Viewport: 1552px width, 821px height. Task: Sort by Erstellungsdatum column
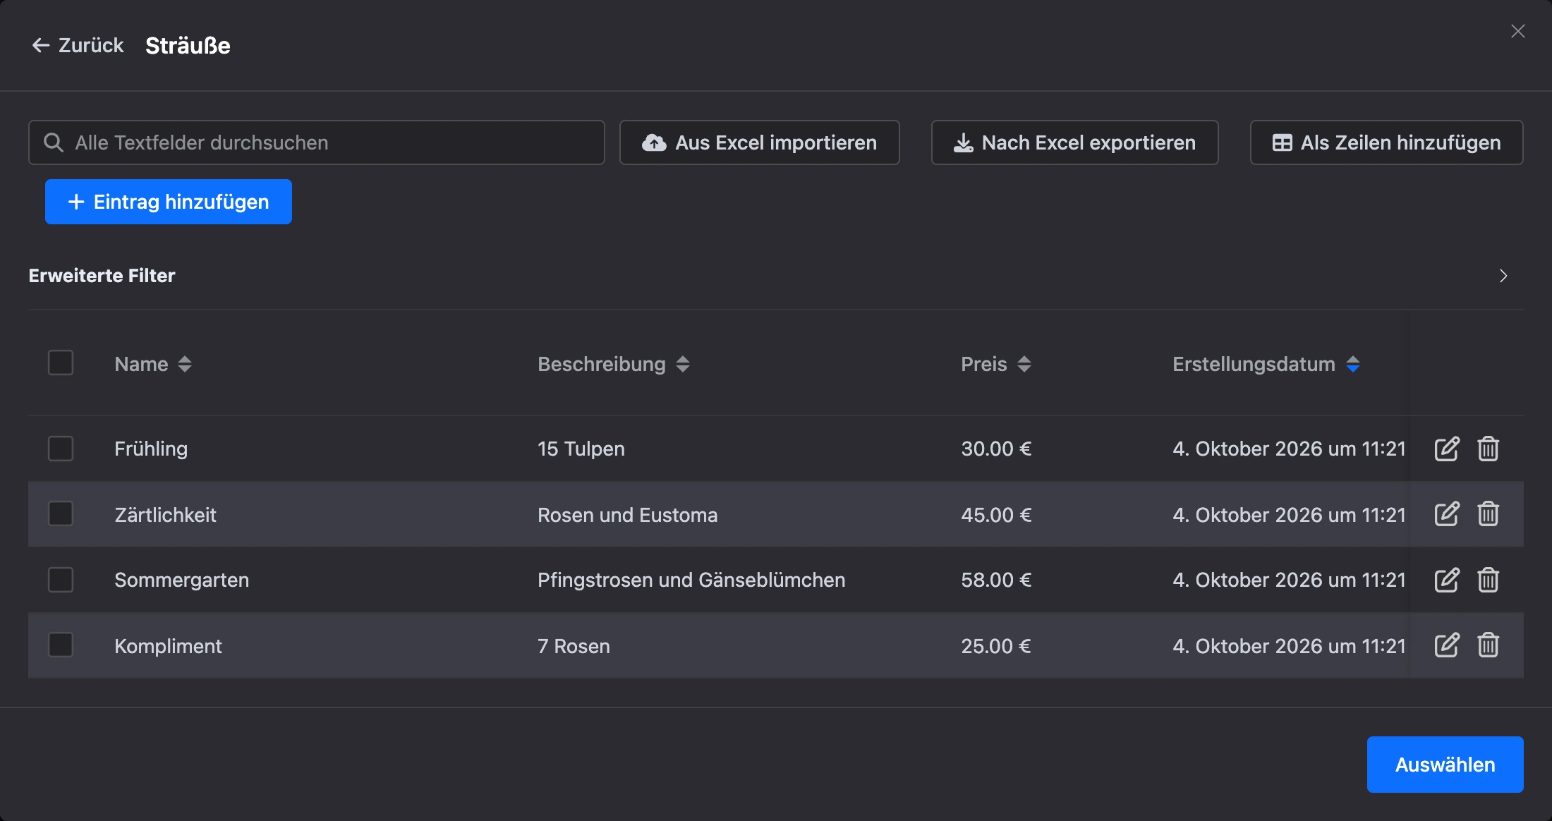[x=1266, y=364]
